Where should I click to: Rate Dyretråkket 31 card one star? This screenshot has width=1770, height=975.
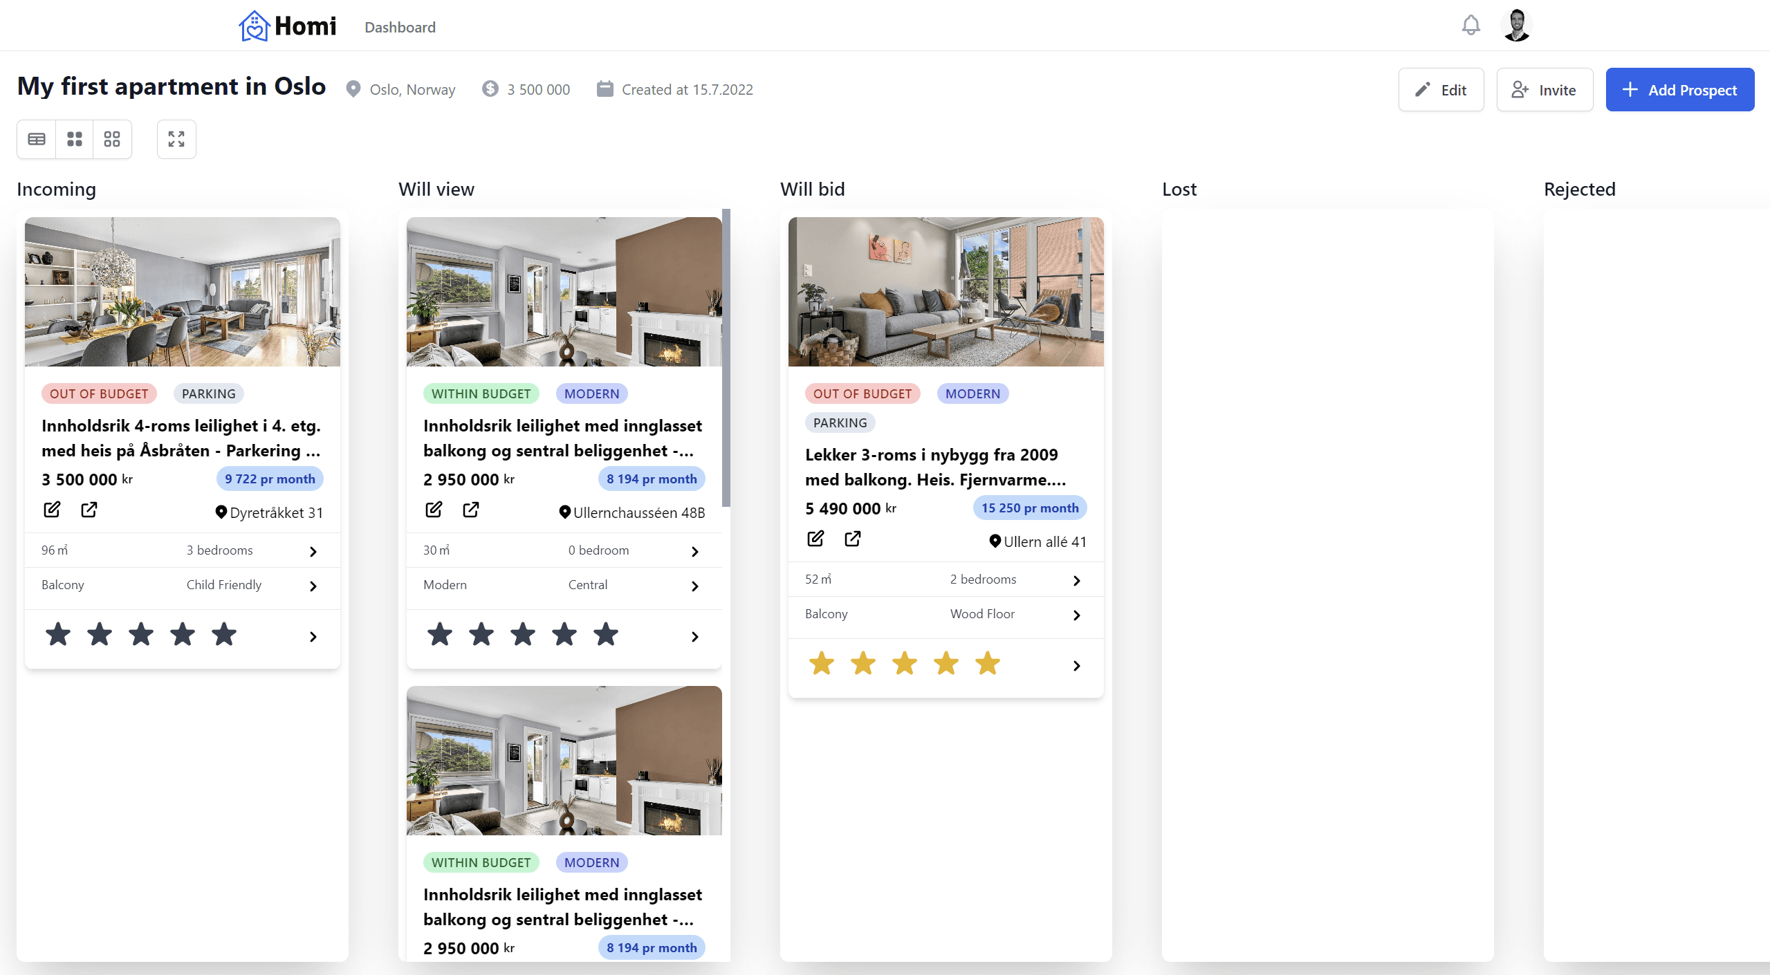(x=58, y=634)
